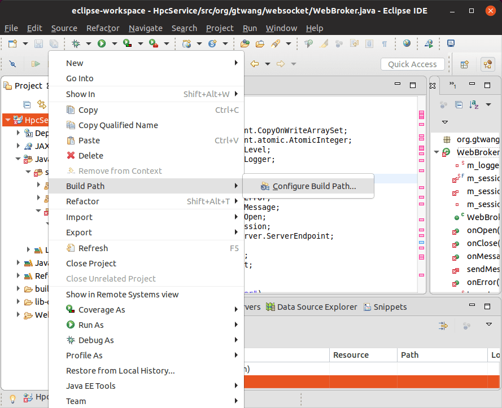502x408 pixels.
Task: Open the Refactor menu in menu bar
Action: tap(103, 28)
